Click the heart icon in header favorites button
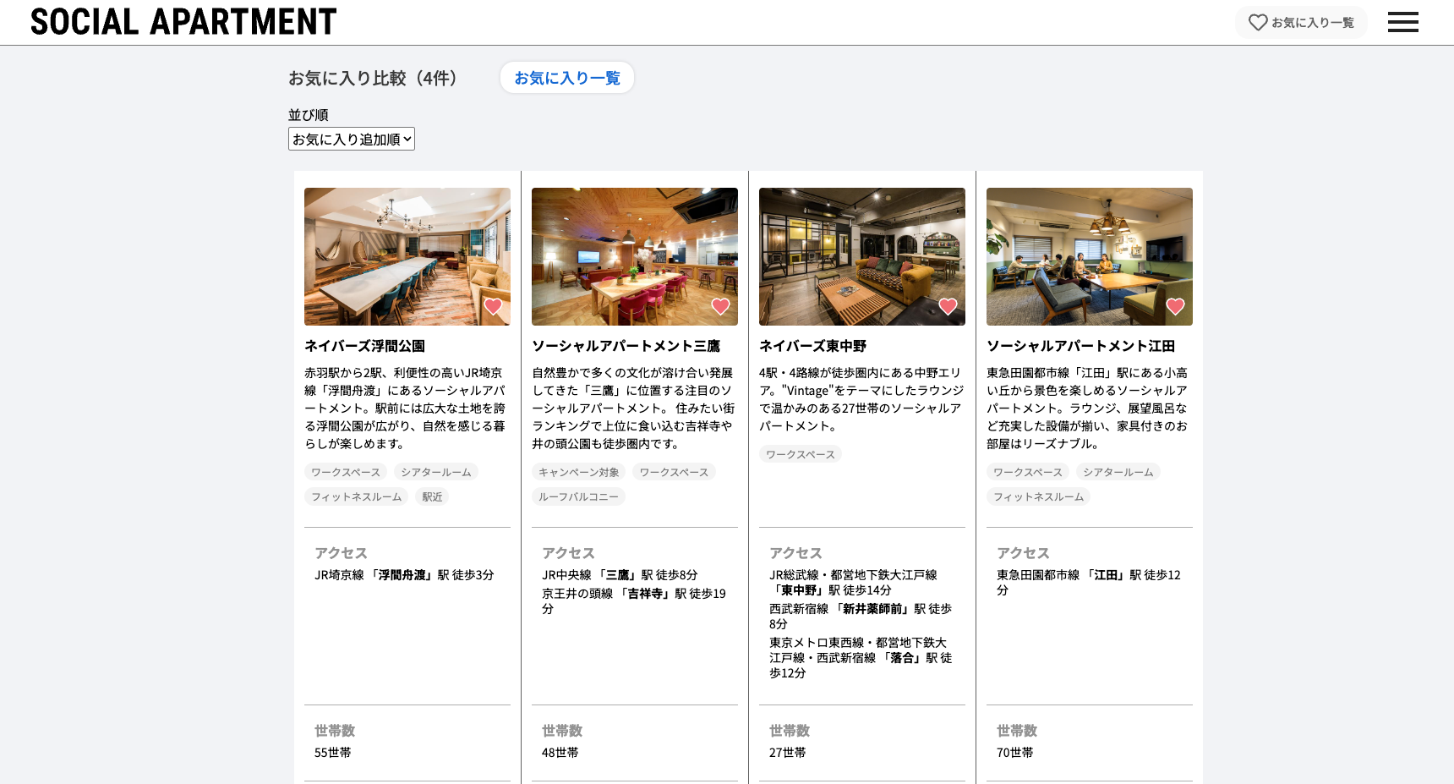This screenshot has height=784, width=1454. click(1258, 23)
